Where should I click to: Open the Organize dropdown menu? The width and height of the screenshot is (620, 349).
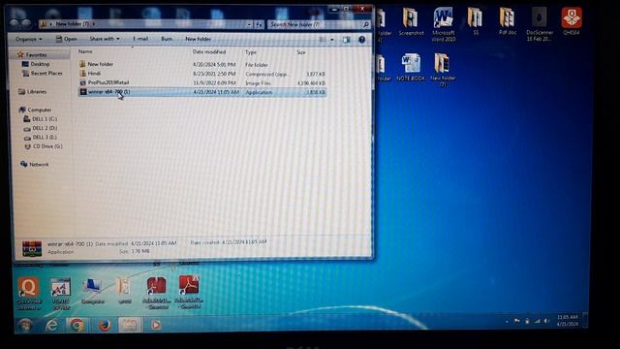pos(28,39)
